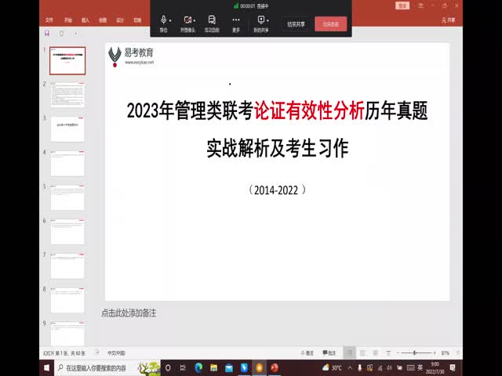Select slide 8 thumbnail

(67, 300)
